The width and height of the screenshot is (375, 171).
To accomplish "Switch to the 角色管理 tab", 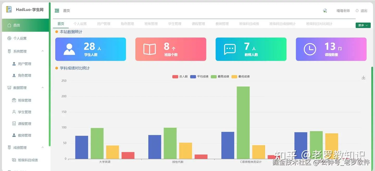I will (127, 24).
